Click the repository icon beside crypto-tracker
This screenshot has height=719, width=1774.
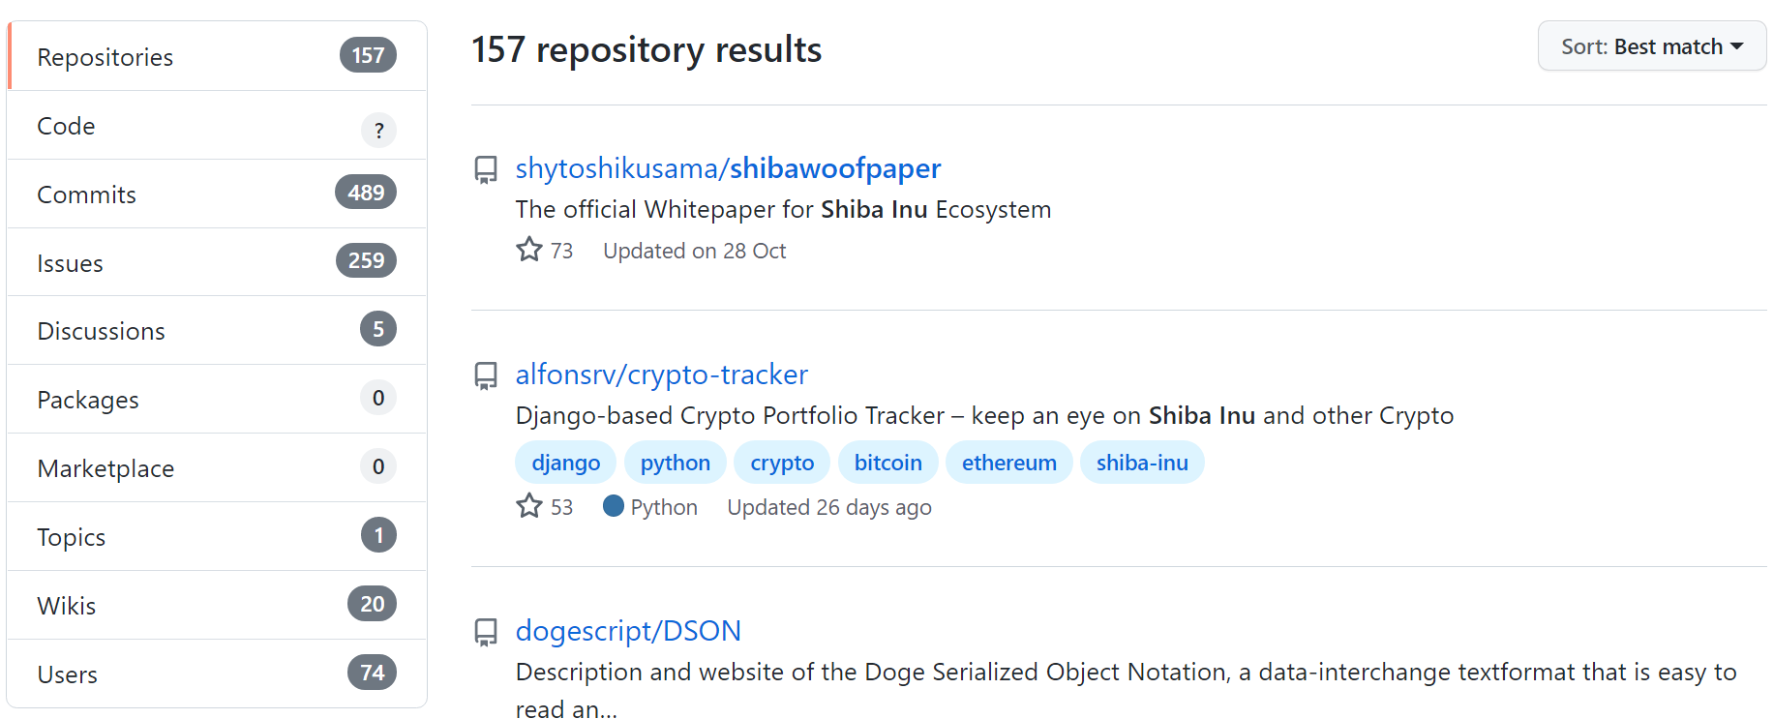(486, 375)
